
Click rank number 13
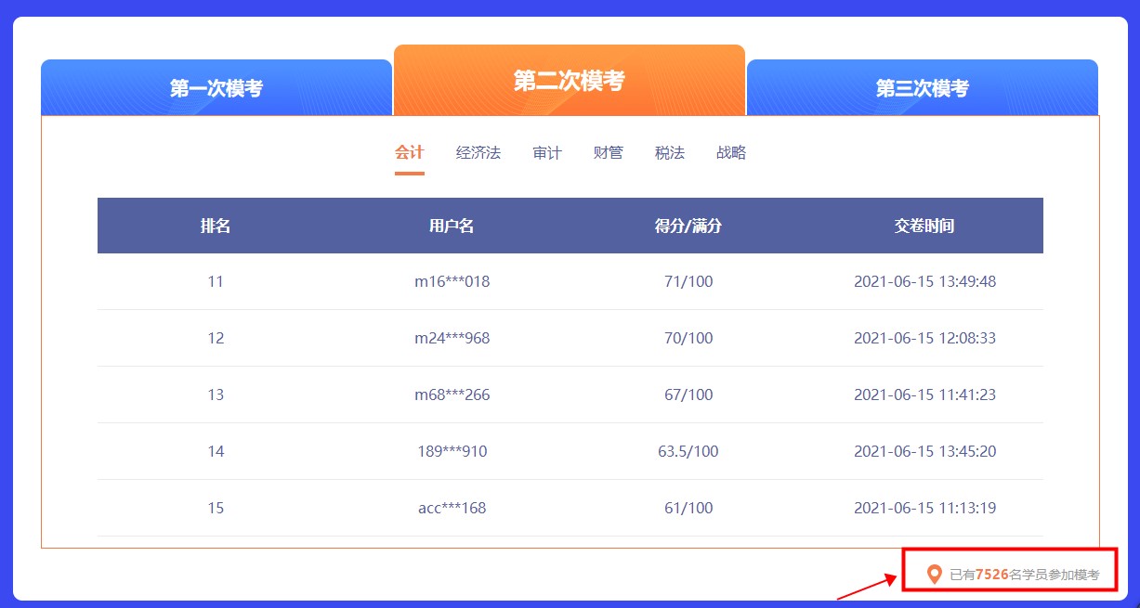(216, 395)
